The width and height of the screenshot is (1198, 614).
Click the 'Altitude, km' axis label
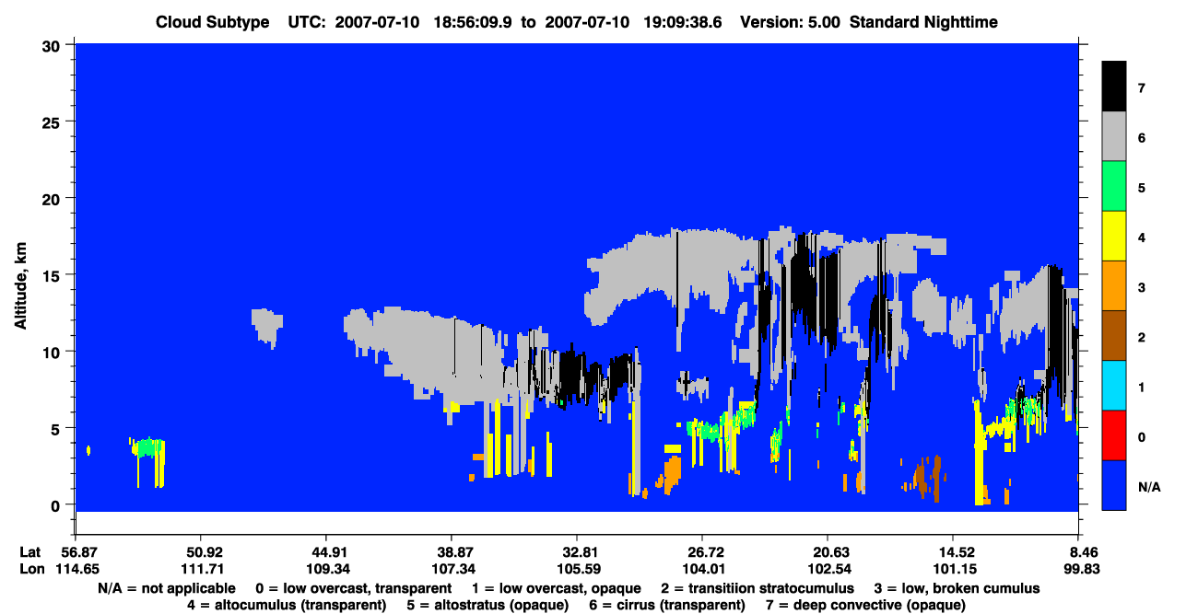click(x=20, y=284)
